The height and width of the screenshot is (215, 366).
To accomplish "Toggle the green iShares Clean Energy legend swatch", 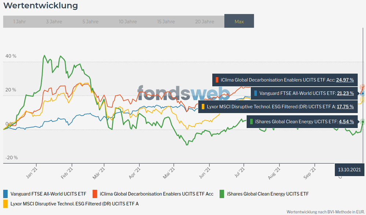I will [x=222, y=194].
